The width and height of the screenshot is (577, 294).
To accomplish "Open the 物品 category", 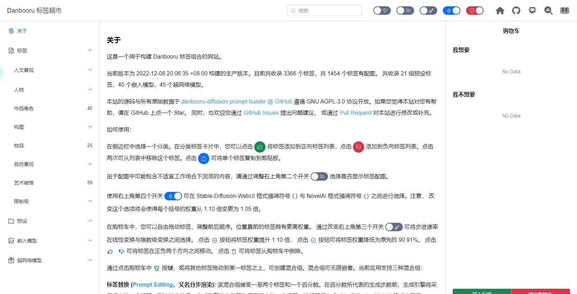I will point(50,146).
